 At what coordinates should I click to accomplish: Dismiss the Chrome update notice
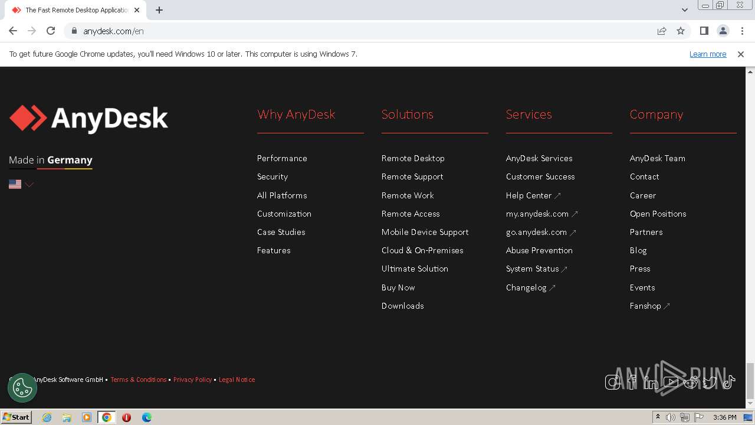tap(741, 54)
